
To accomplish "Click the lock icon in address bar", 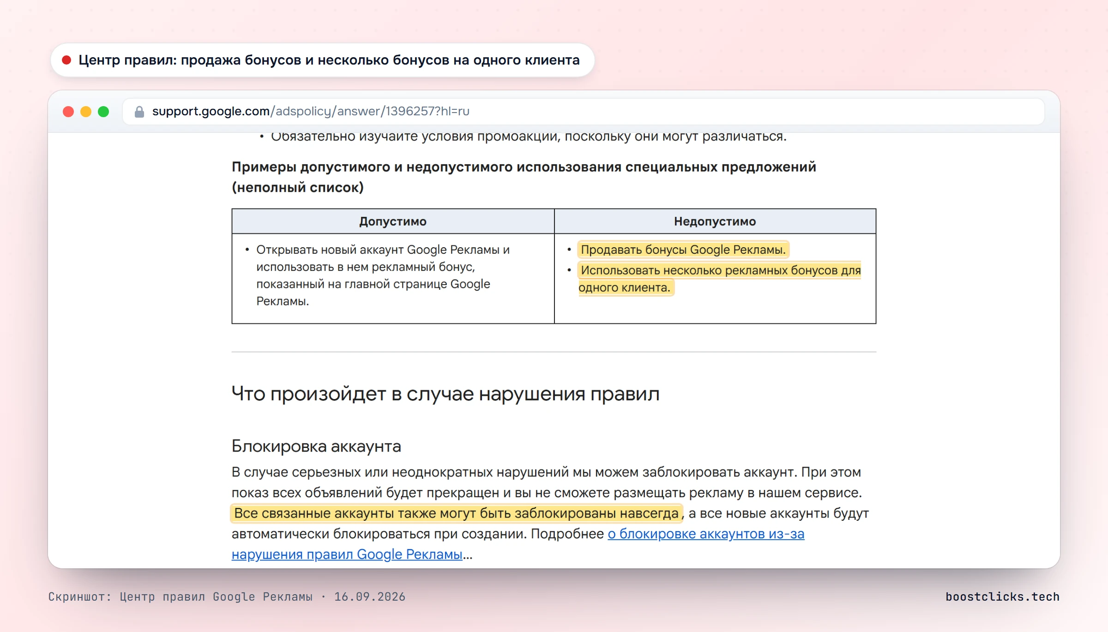I will point(139,112).
